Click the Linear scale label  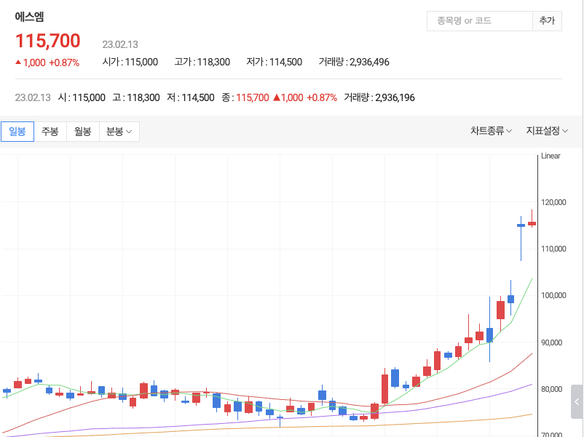tap(551, 156)
